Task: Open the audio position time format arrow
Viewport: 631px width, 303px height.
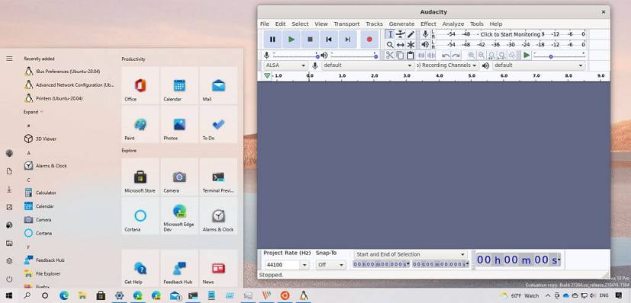Action: pos(559,260)
